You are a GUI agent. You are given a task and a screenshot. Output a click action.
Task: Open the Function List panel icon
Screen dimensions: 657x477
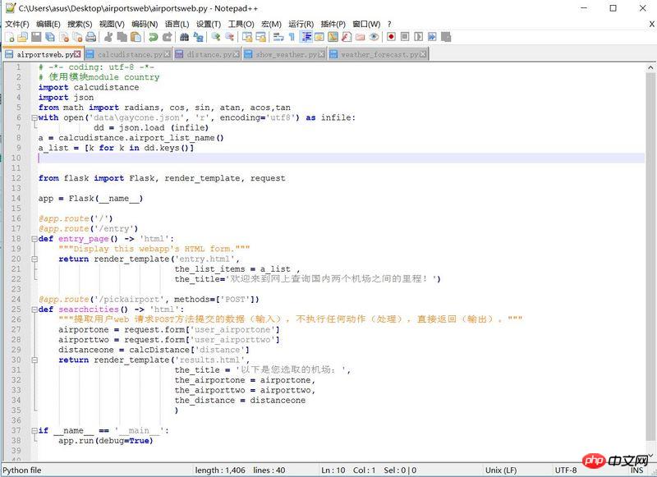click(347, 37)
